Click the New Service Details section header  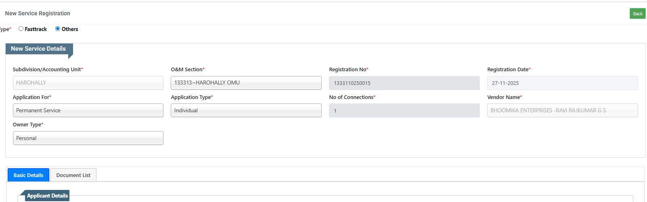[x=38, y=49]
